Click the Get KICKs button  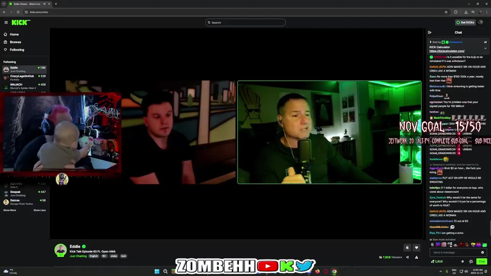coord(465,23)
